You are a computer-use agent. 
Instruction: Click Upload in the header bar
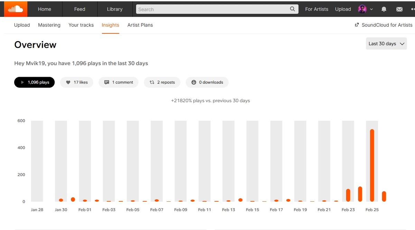tap(343, 9)
